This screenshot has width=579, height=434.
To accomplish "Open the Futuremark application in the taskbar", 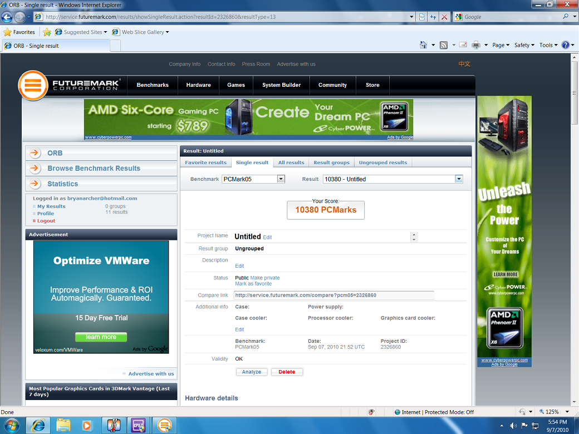I will [164, 426].
